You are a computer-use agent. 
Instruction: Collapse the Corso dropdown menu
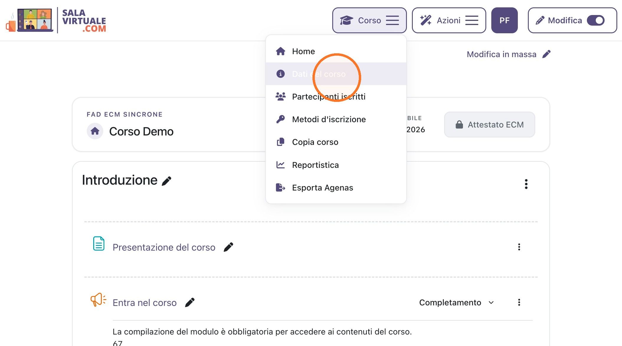(x=369, y=20)
